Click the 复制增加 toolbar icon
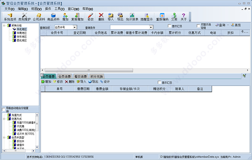The height and width of the screenshot is (160, 252). tap(77, 17)
